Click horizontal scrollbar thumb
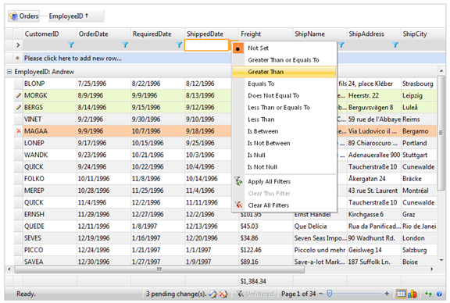The image size is (450, 303). 159,269
